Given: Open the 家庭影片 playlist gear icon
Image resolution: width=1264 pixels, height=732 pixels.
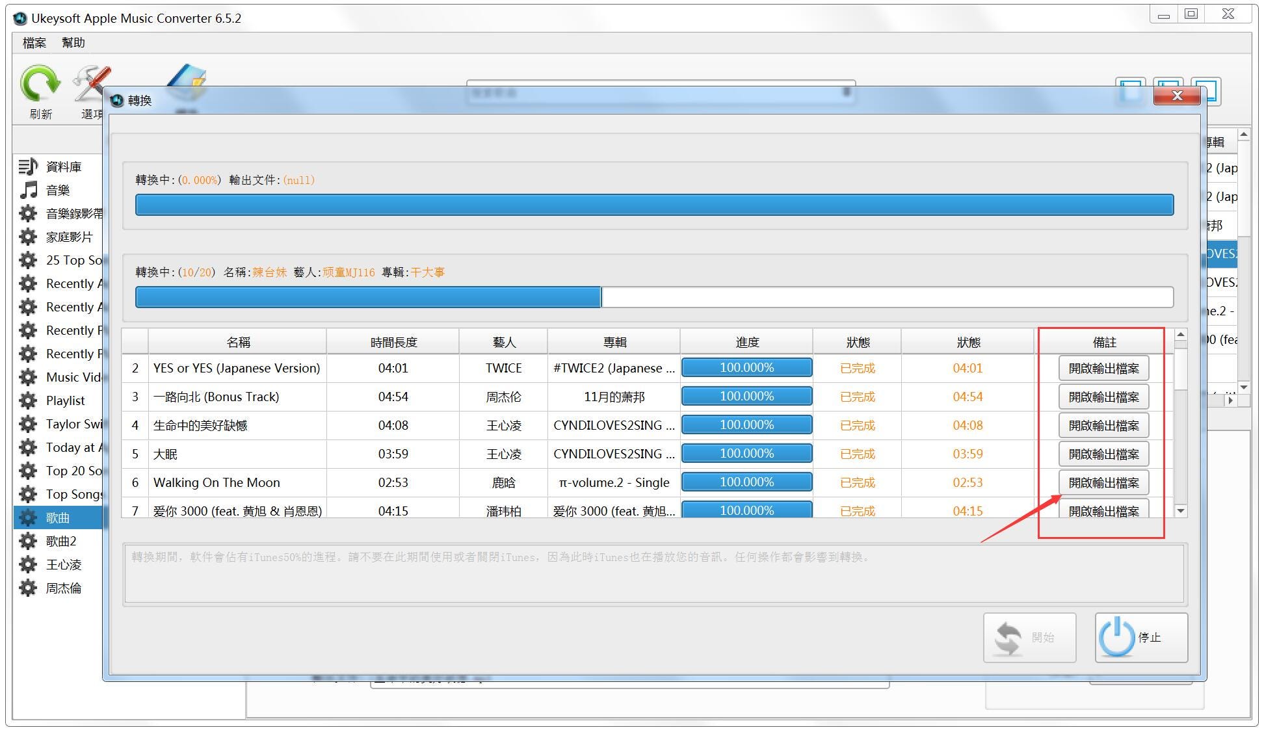Looking at the screenshot, I should [x=28, y=237].
